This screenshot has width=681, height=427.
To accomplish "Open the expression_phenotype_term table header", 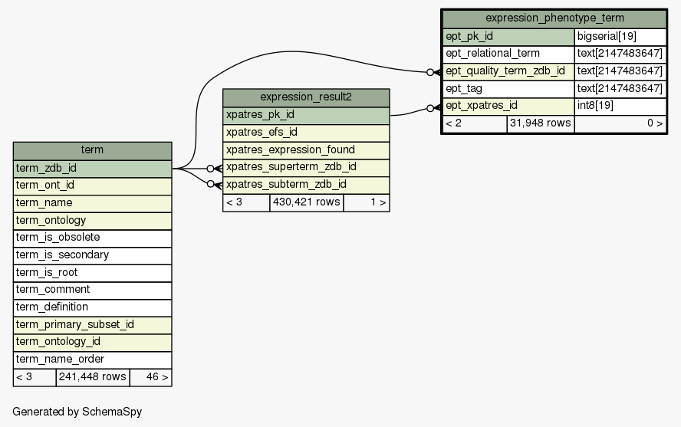I will (x=554, y=18).
